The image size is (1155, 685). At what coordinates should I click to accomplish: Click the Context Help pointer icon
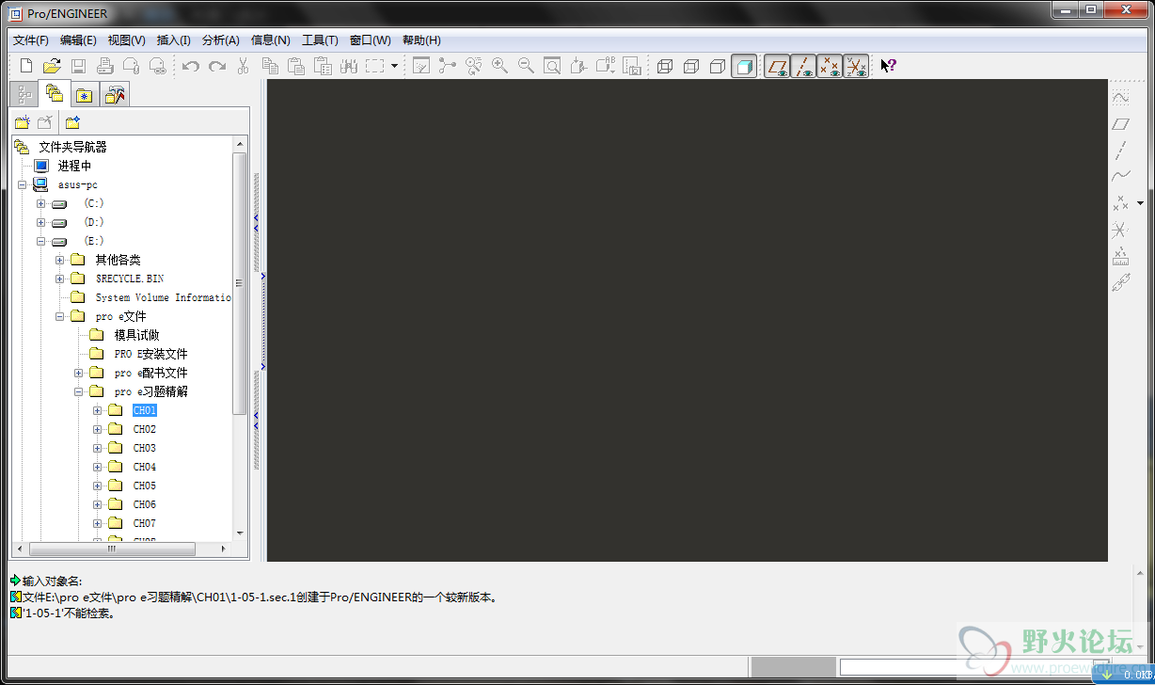[888, 66]
